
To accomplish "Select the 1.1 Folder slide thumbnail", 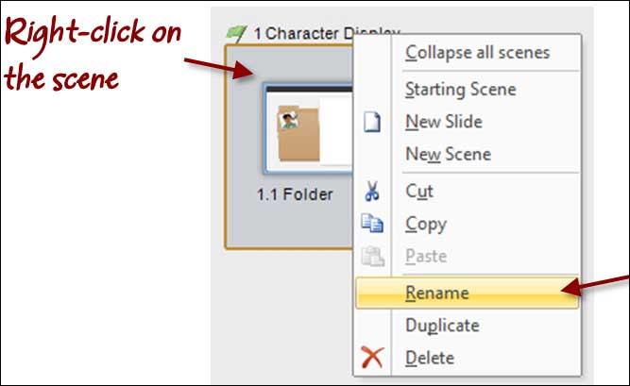I will pos(308,128).
